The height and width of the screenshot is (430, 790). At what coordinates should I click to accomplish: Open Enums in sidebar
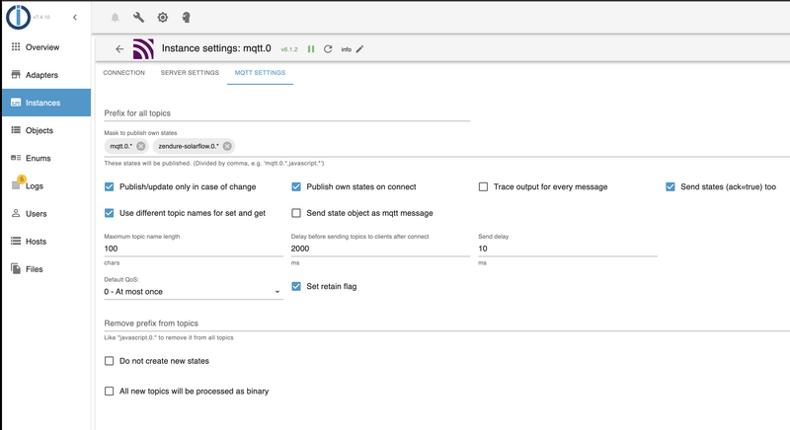pyautogui.click(x=46, y=158)
